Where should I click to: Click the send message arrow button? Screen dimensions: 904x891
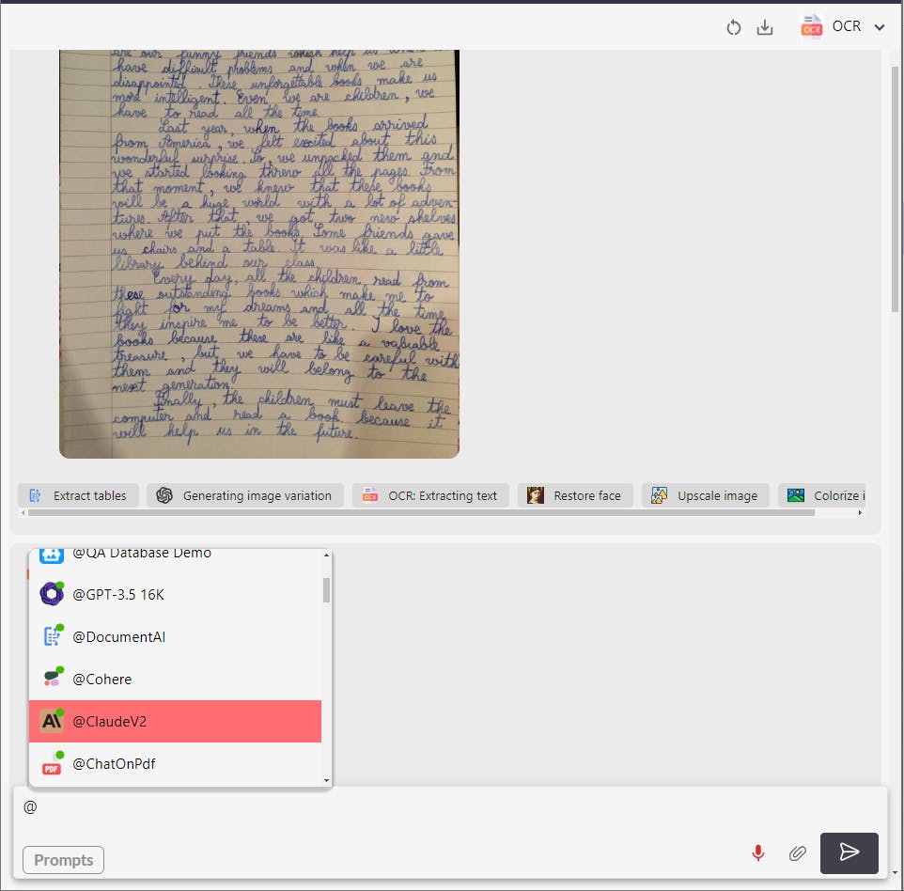point(849,853)
